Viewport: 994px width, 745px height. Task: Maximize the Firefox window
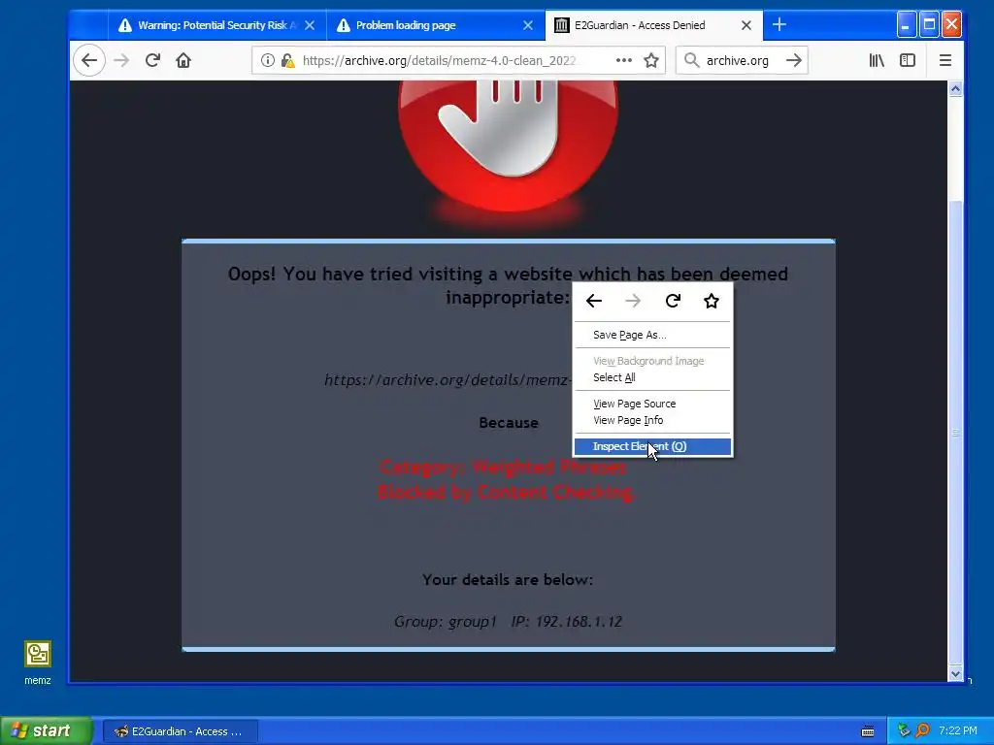[929, 25]
